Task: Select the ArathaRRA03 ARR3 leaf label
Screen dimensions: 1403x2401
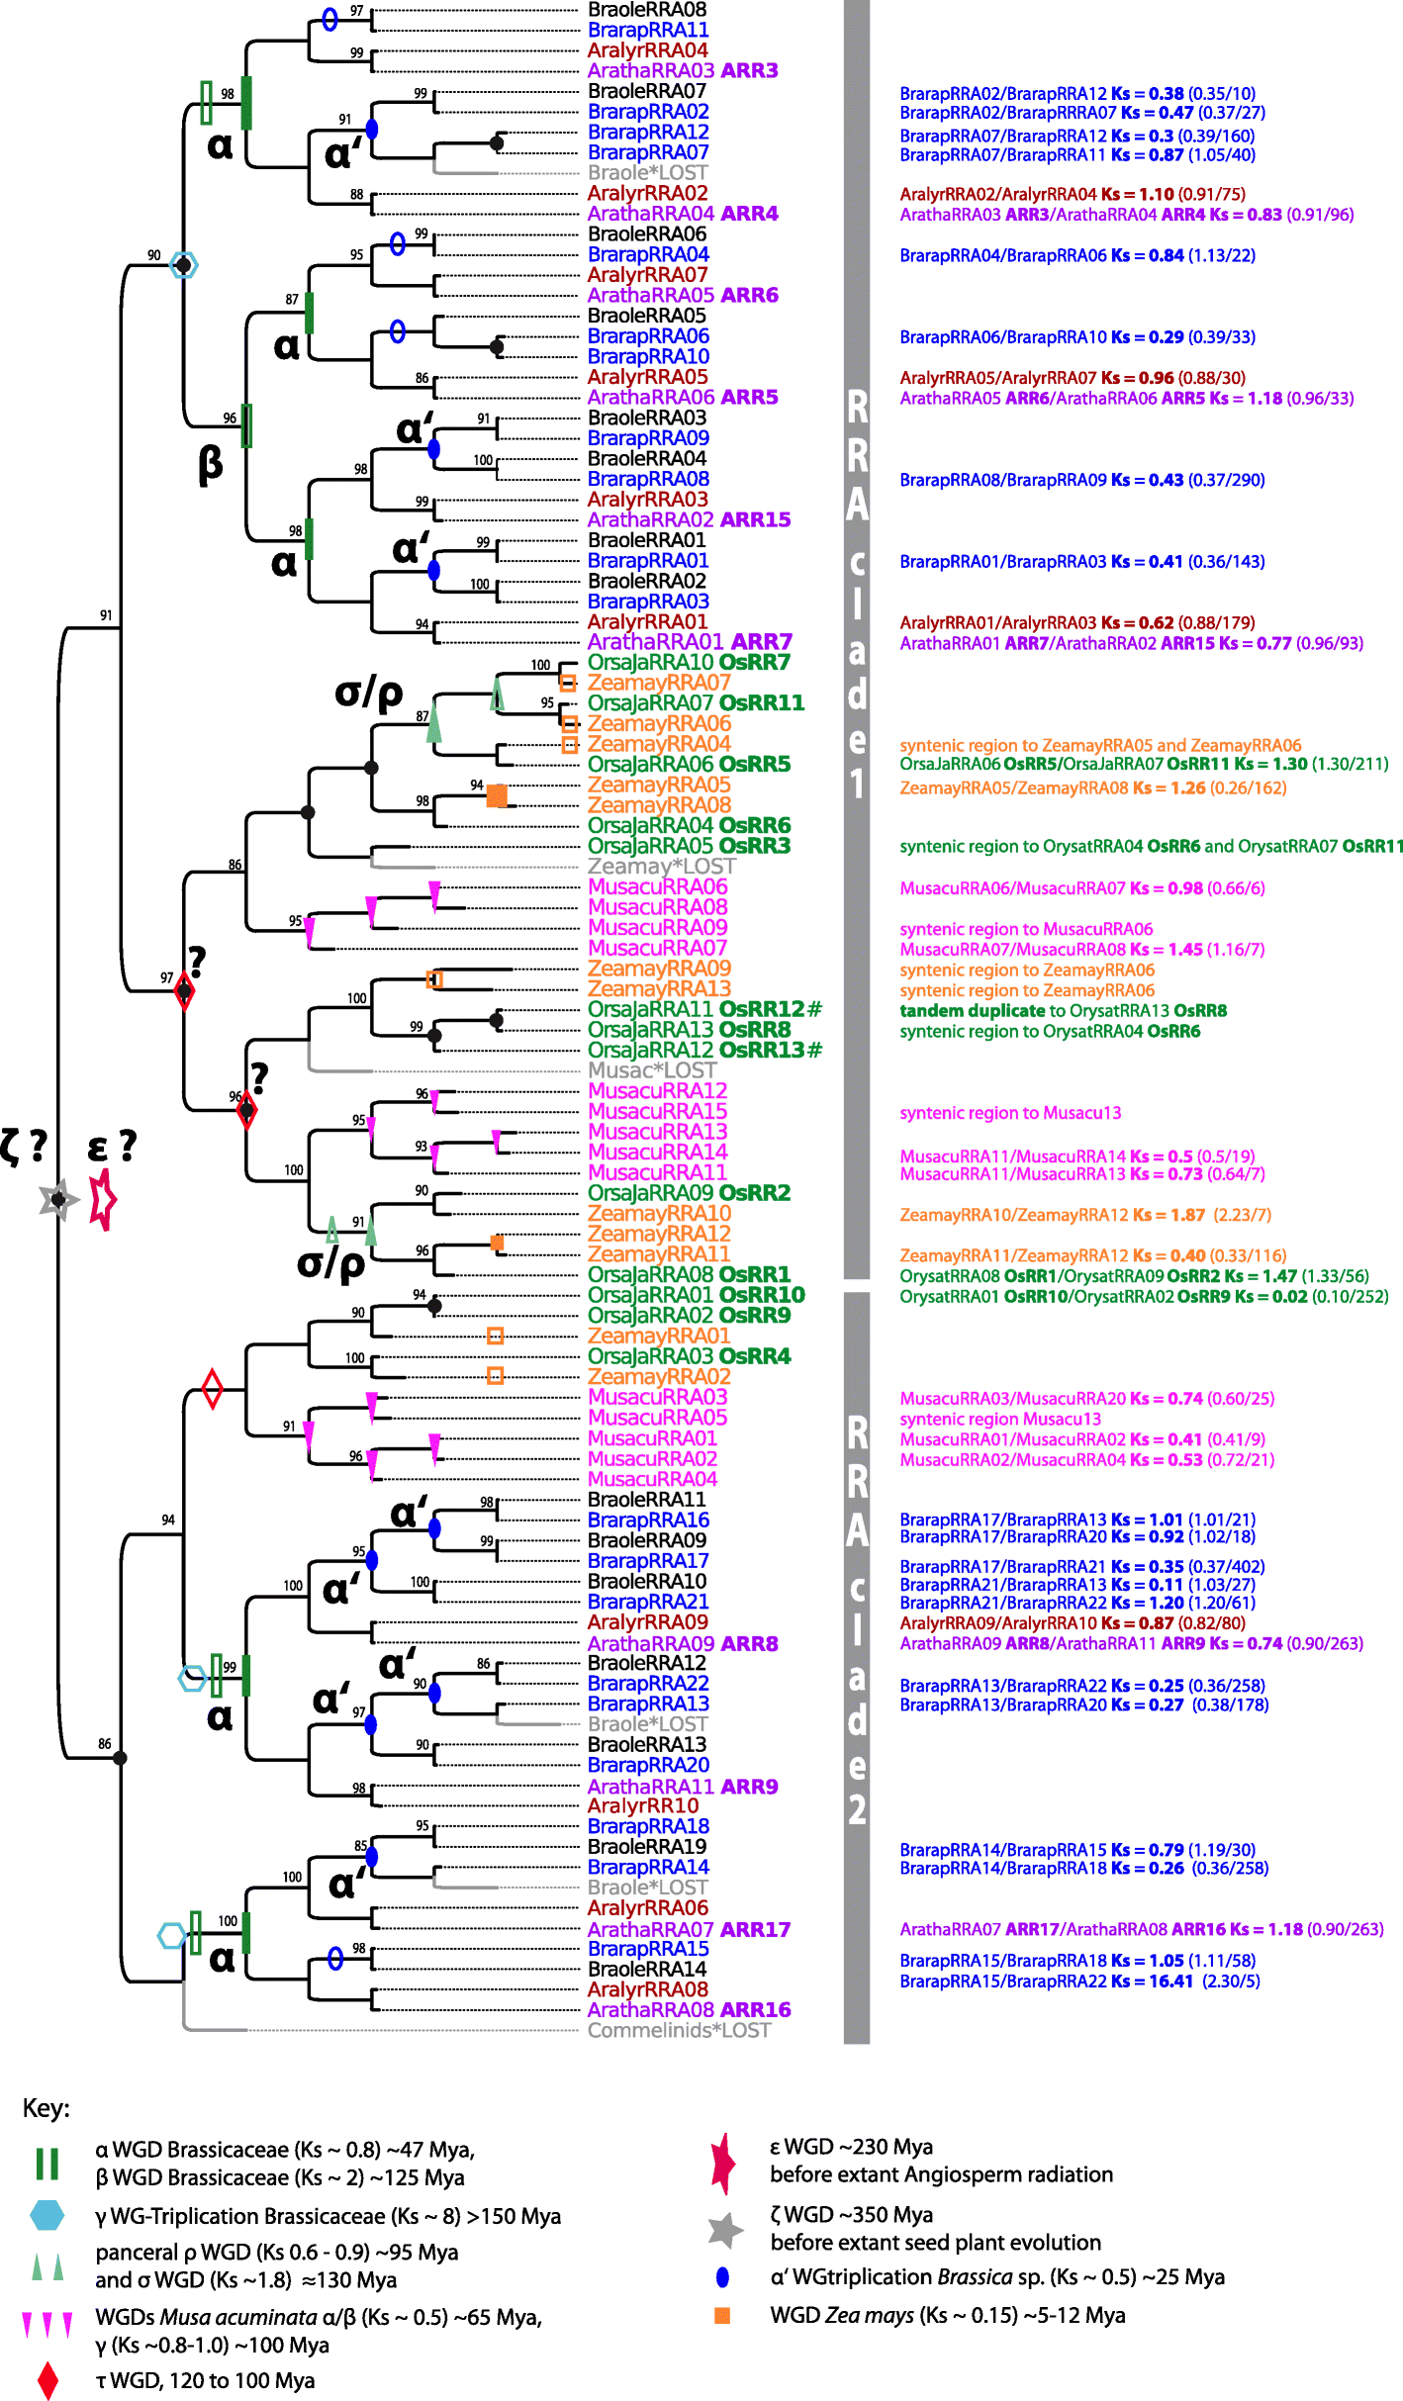Action: 683,70
